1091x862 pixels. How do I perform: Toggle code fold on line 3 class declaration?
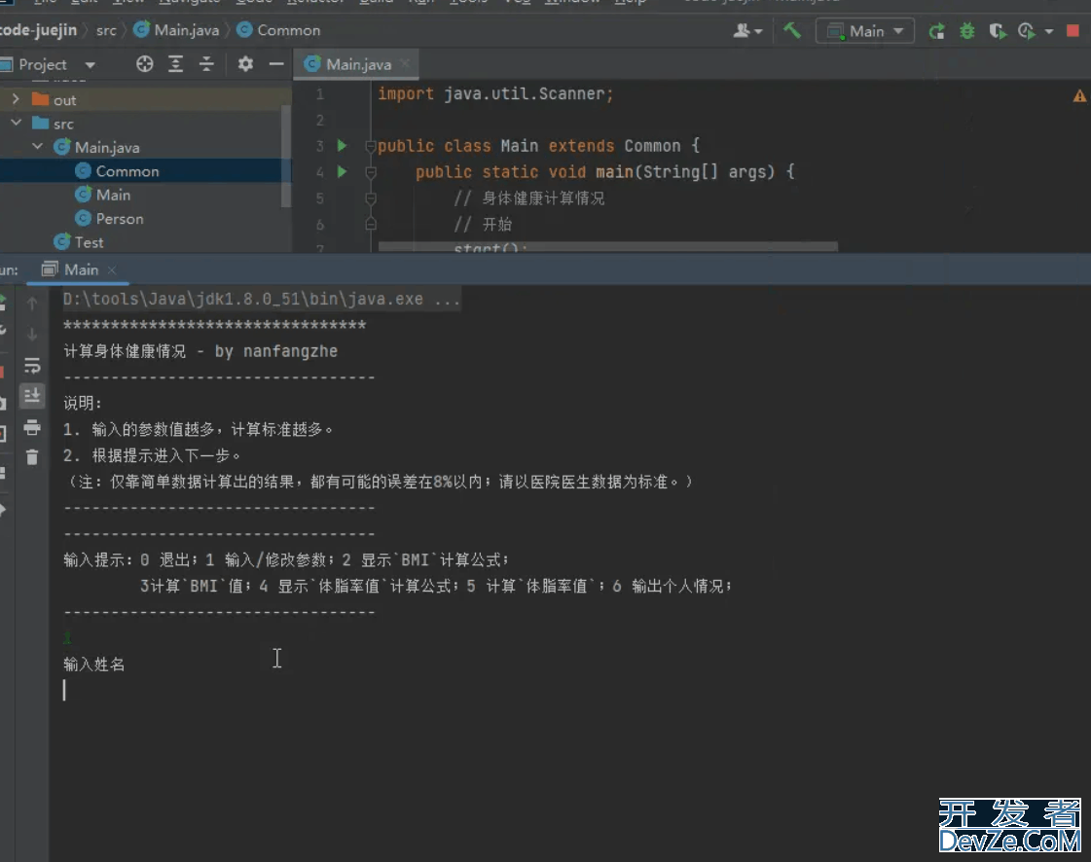click(370, 146)
